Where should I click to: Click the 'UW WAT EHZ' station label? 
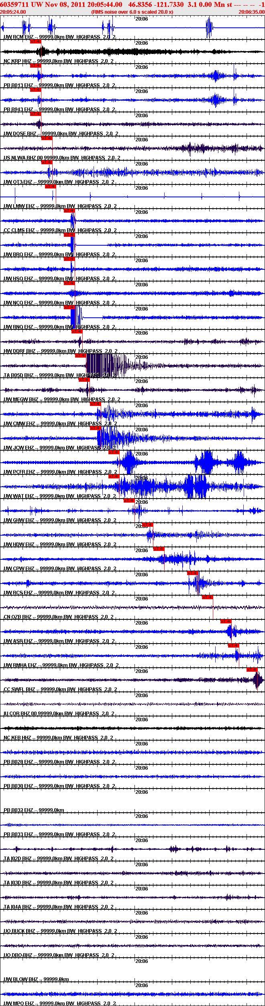tap(19, 496)
